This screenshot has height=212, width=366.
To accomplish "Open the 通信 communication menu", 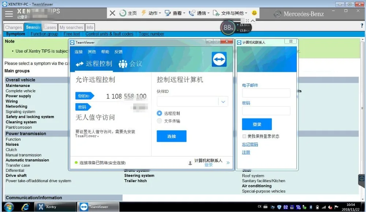I will 199,13.
